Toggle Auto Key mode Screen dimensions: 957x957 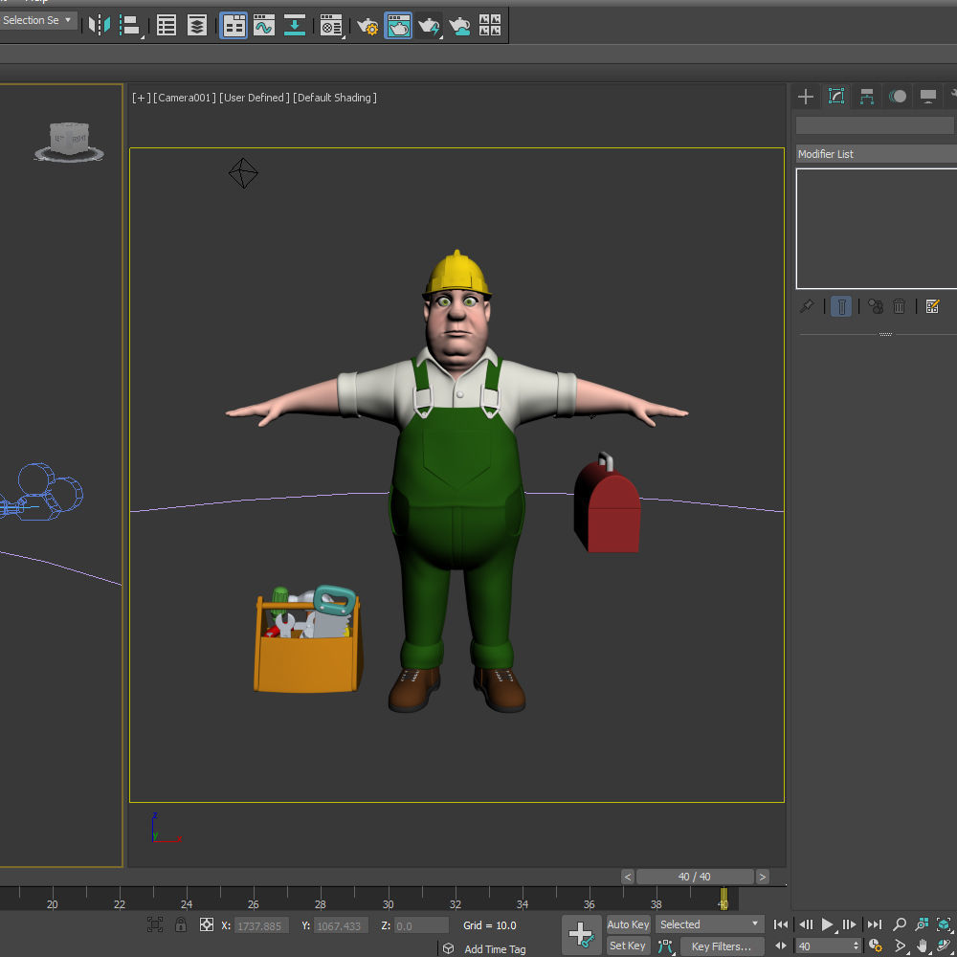pyautogui.click(x=628, y=924)
